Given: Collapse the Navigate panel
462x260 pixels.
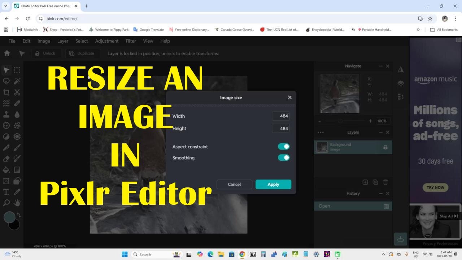Looking at the screenshot, I should (381, 66).
